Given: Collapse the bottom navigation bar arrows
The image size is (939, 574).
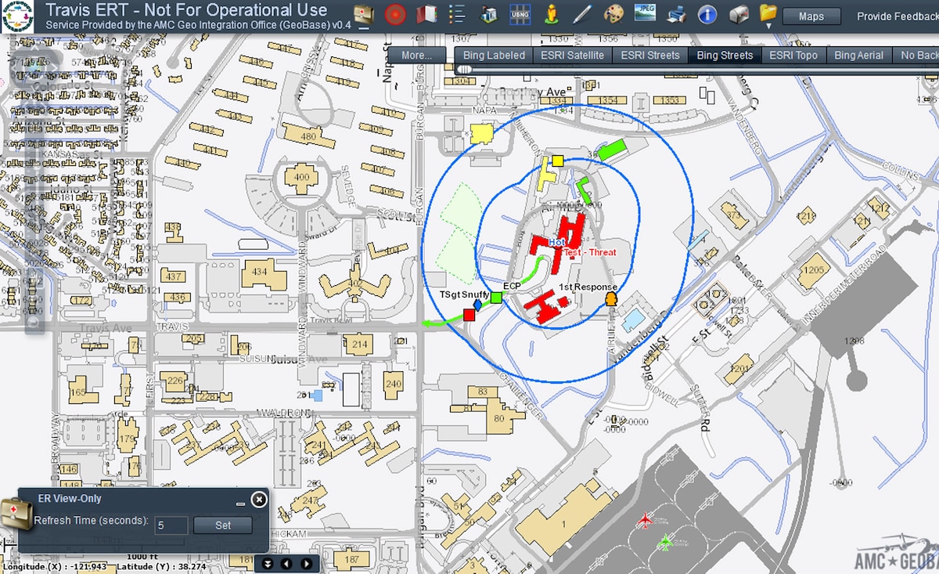Looking at the screenshot, I should click(x=268, y=564).
